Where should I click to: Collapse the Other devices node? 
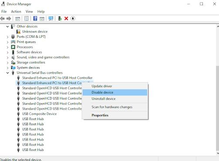[x=7, y=27]
